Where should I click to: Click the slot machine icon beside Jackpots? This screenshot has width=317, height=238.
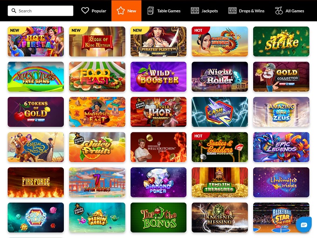click(x=195, y=11)
